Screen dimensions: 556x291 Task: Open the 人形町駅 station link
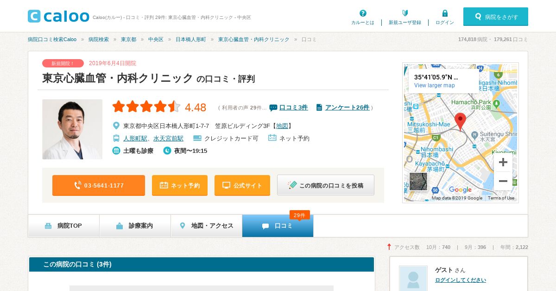tap(135, 138)
